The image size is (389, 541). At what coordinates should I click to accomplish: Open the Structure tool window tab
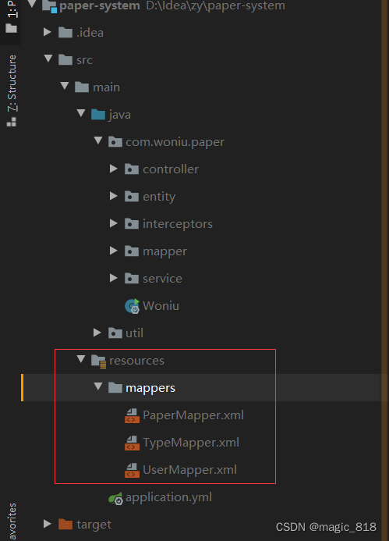(12, 91)
